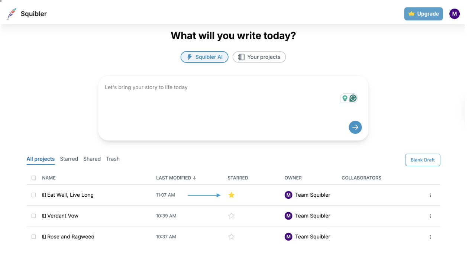Open the Verdant Vow project
This screenshot has height=258, width=475.
coord(63,216)
